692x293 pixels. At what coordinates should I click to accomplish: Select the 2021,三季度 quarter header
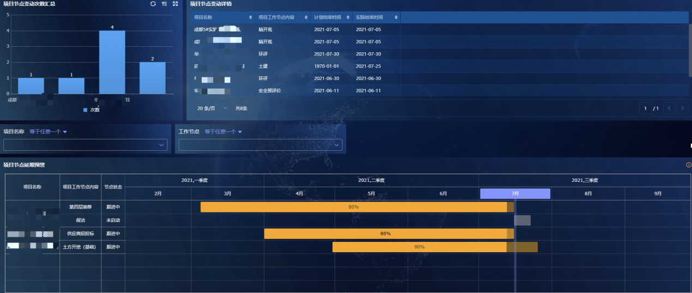click(585, 180)
